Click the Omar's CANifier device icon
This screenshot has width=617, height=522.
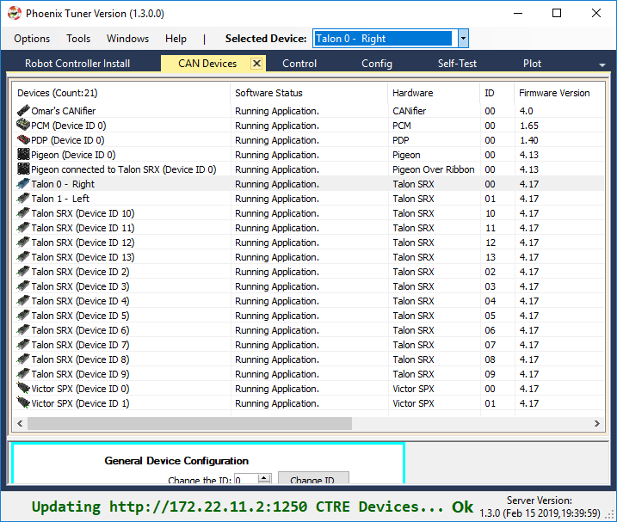[23, 111]
